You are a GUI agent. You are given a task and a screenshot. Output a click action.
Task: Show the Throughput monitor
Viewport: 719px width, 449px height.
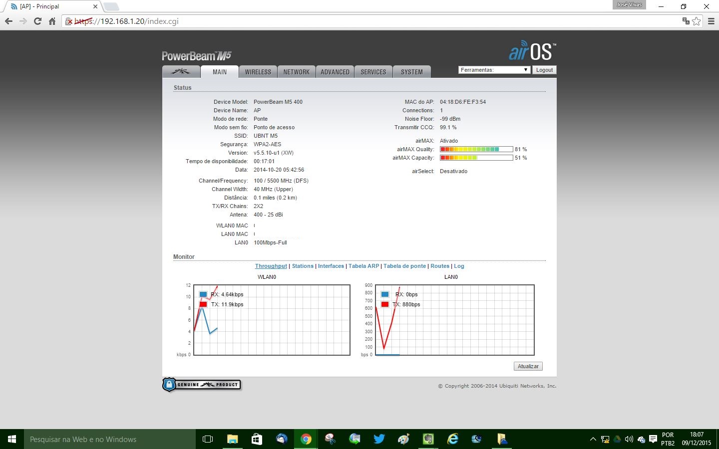click(271, 266)
